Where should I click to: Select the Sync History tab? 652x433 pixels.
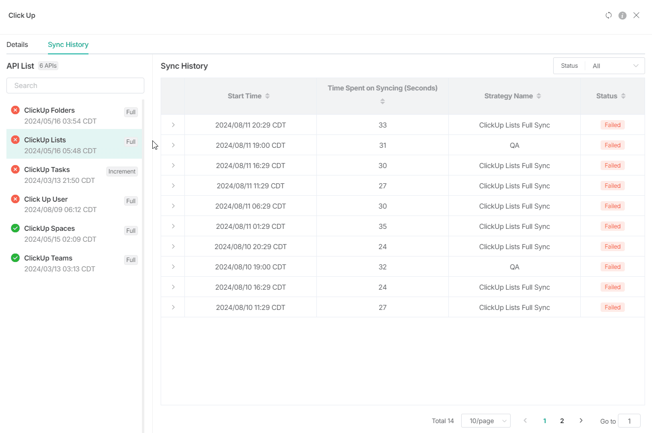tap(68, 44)
